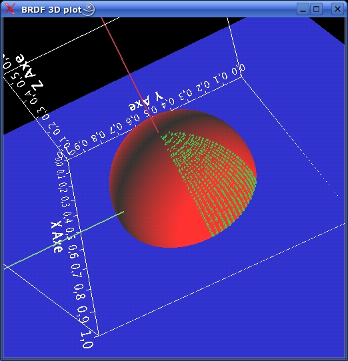
Task: Click the red incident ray line
Action: (x=130, y=75)
